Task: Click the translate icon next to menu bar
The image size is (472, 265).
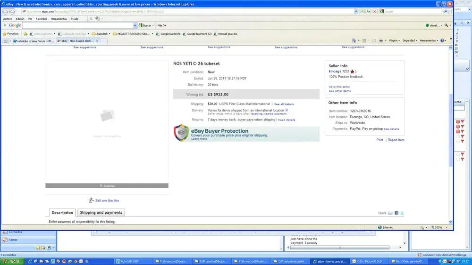Action: 98,19
